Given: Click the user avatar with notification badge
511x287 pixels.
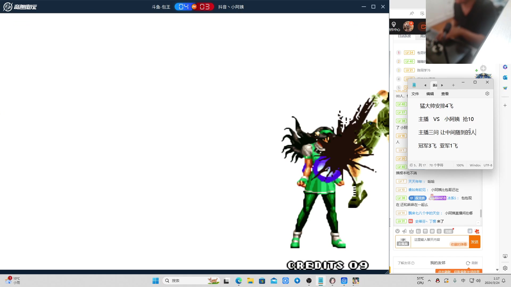Looking at the screenshot, I should [x=408, y=27].
